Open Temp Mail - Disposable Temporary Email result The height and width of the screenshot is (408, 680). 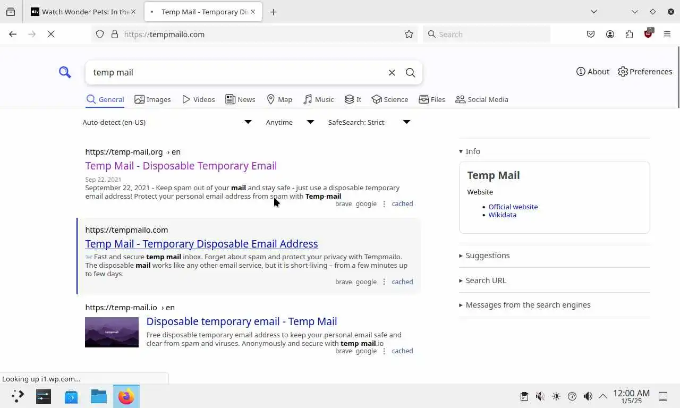(x=181, y=166)
